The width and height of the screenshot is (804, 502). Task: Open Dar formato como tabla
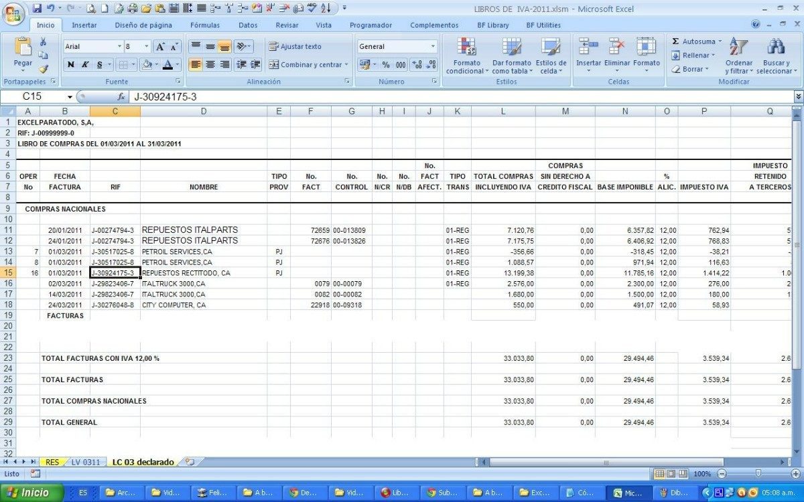(x=512, y=56)
